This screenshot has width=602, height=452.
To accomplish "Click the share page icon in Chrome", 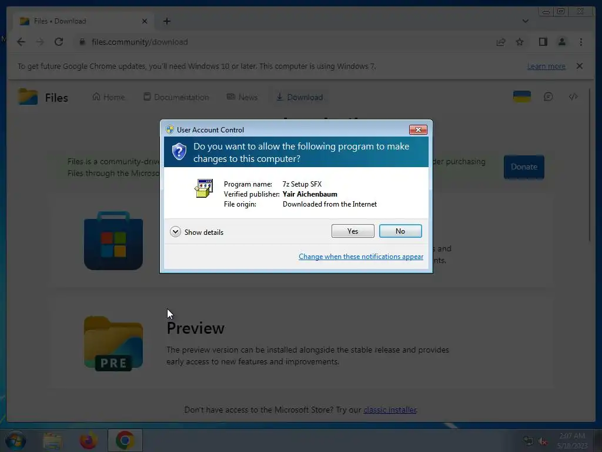I will click(x=501, y=42).
